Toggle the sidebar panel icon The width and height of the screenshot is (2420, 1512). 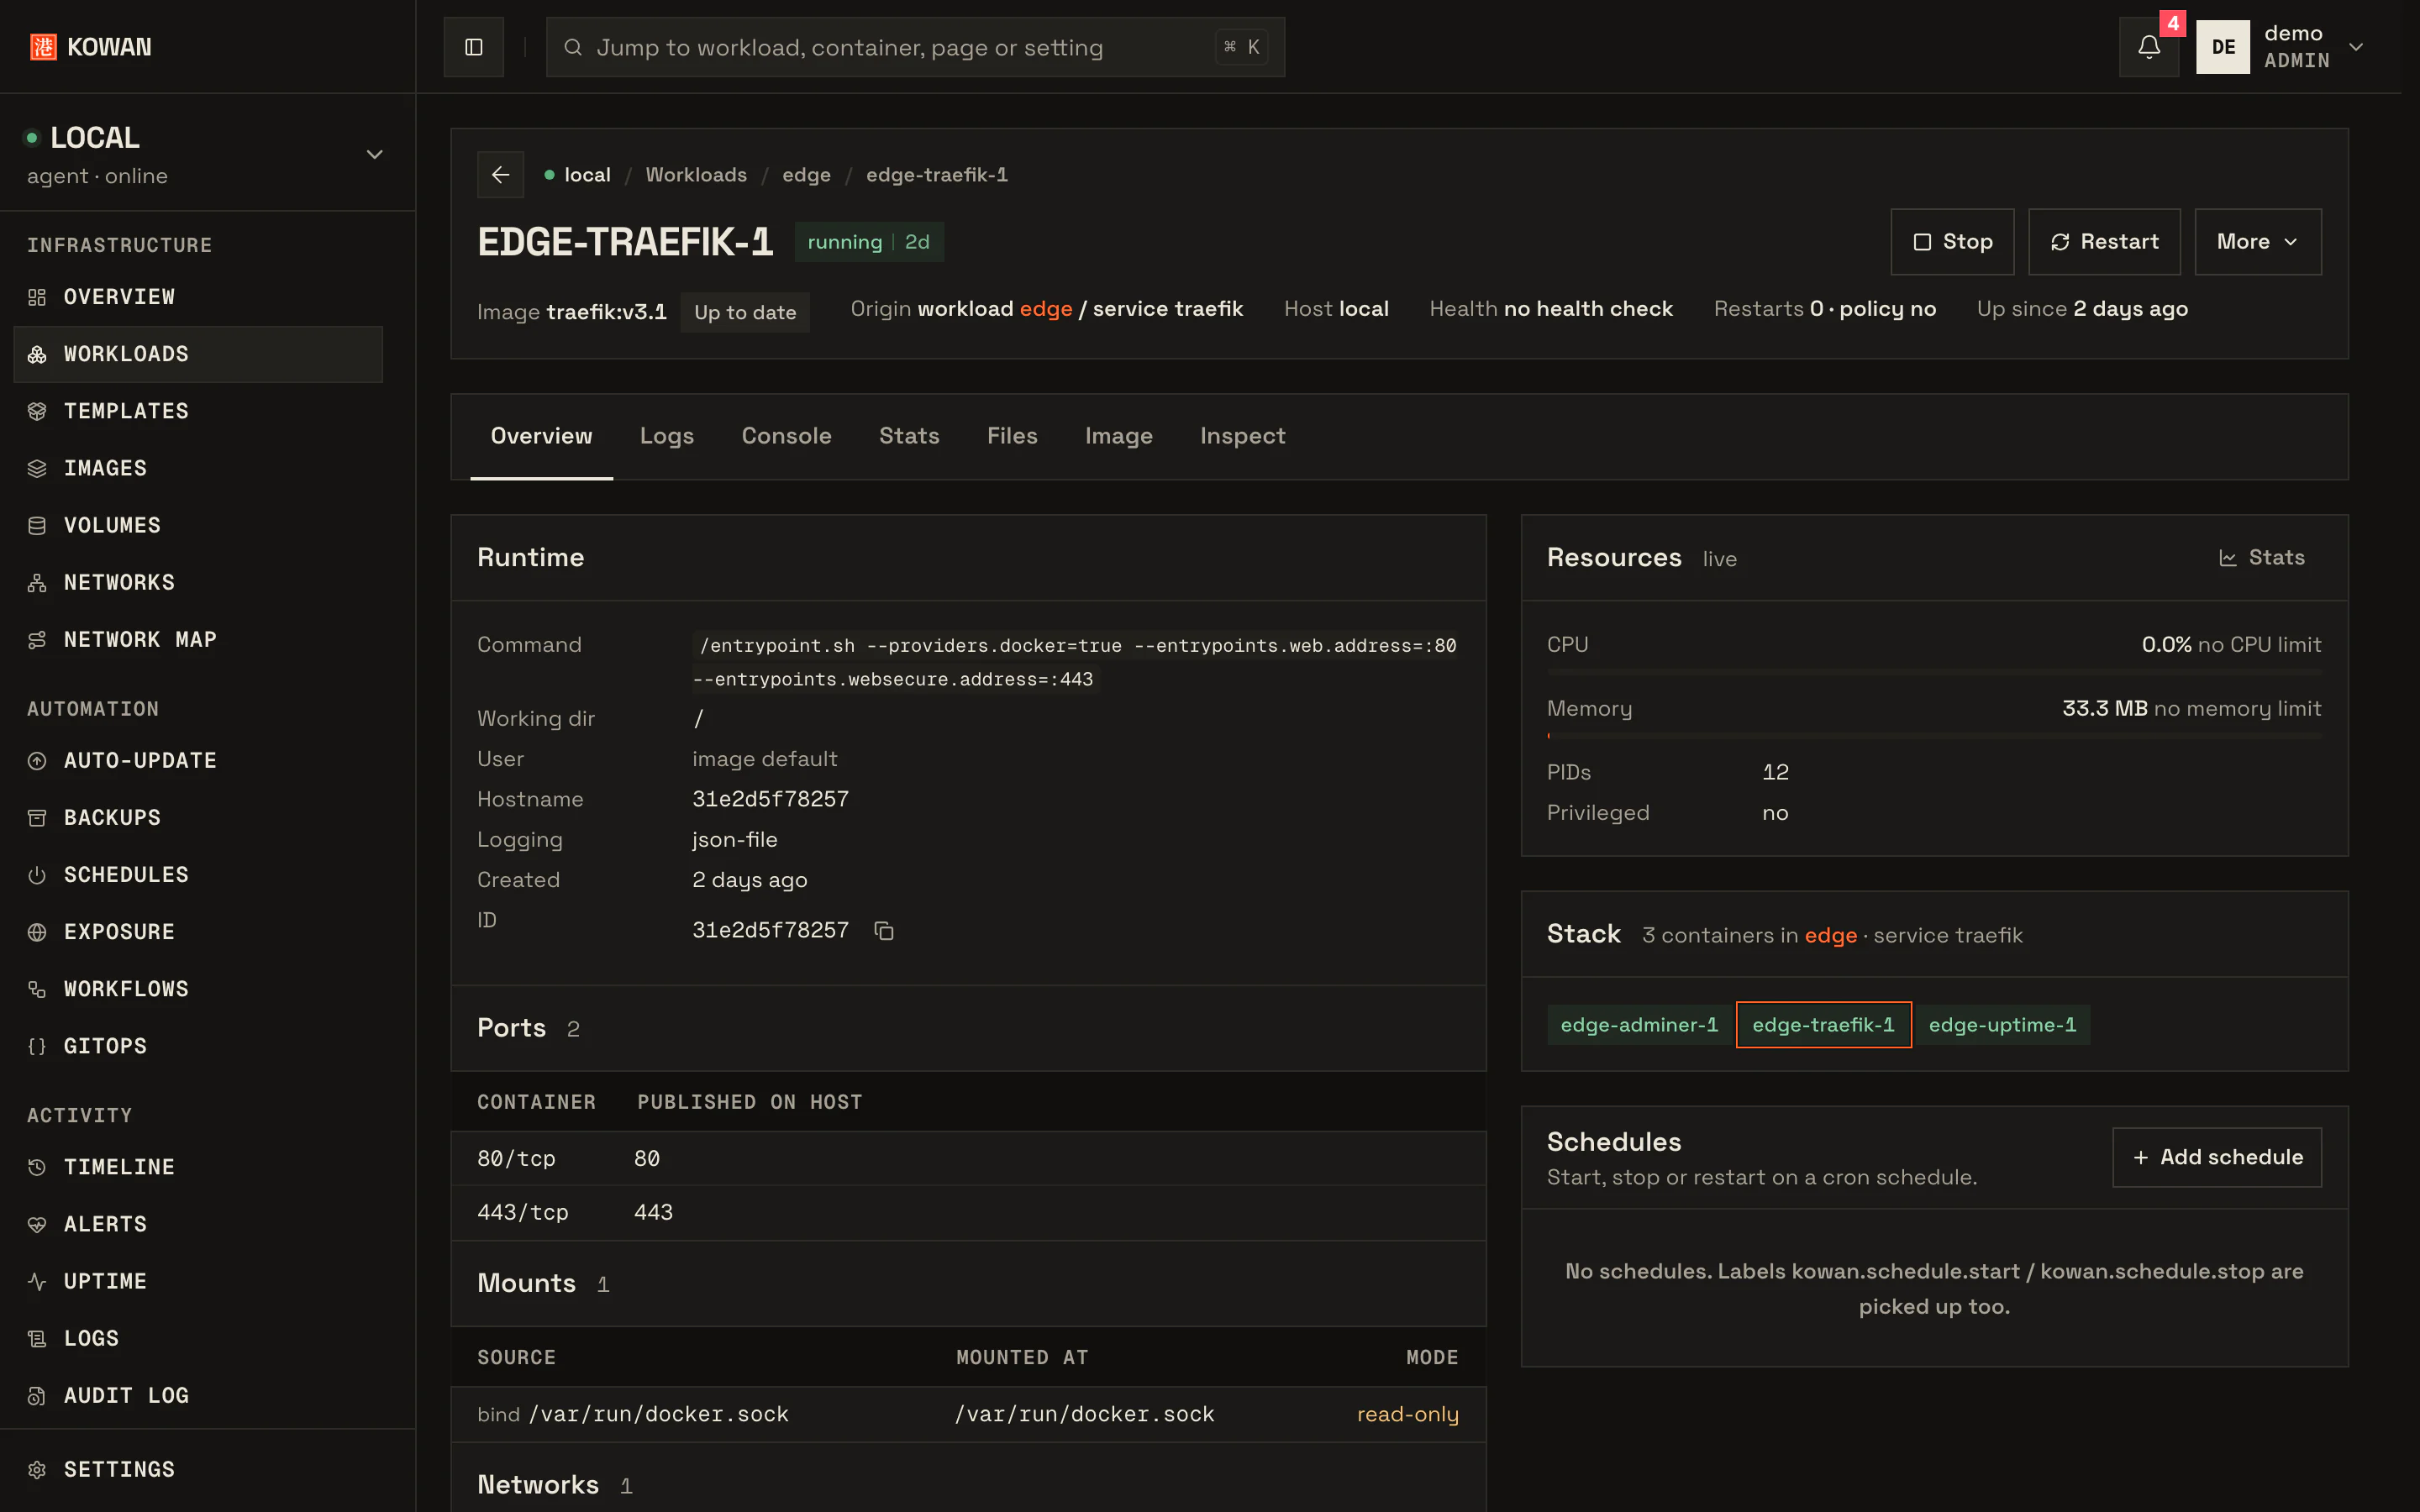pyautogui.click(x=474, y=47)
